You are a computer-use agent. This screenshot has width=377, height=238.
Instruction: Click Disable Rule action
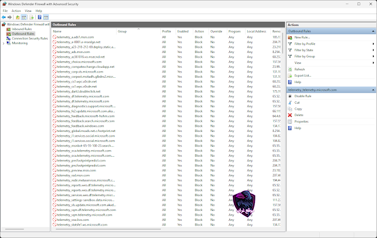click(303, 96)
